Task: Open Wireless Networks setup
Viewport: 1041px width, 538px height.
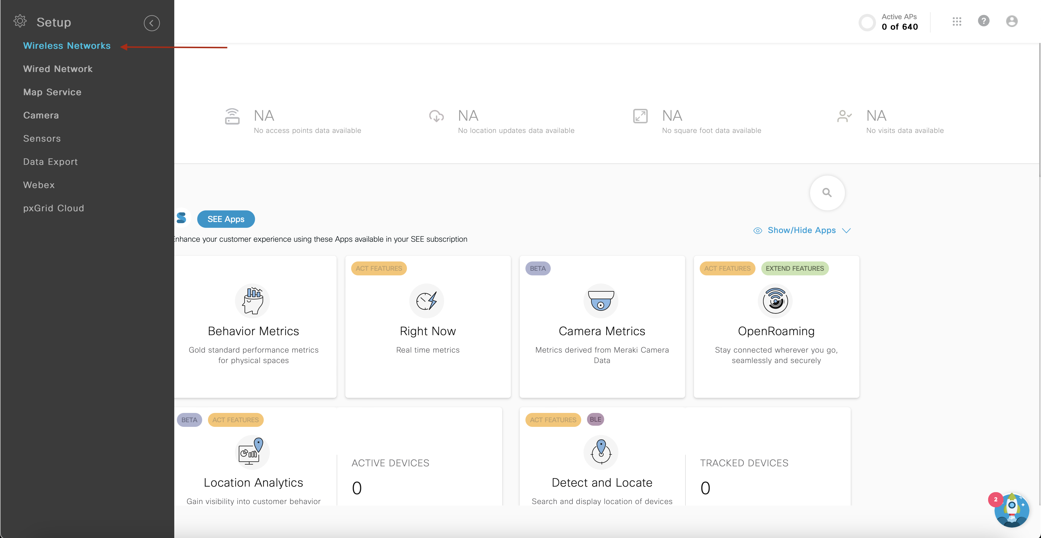Action: coord(67,46)
